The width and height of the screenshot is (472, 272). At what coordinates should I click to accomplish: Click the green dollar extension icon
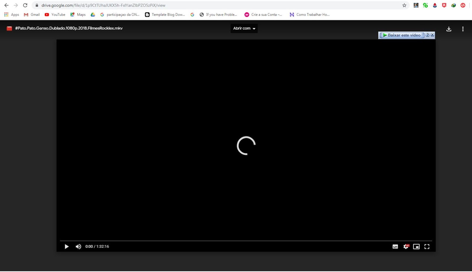[425, 5]
